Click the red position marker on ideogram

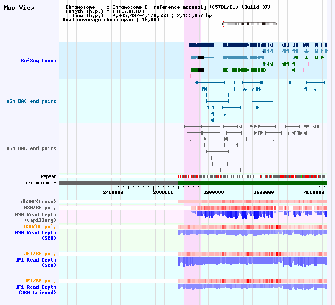[223, 24]
